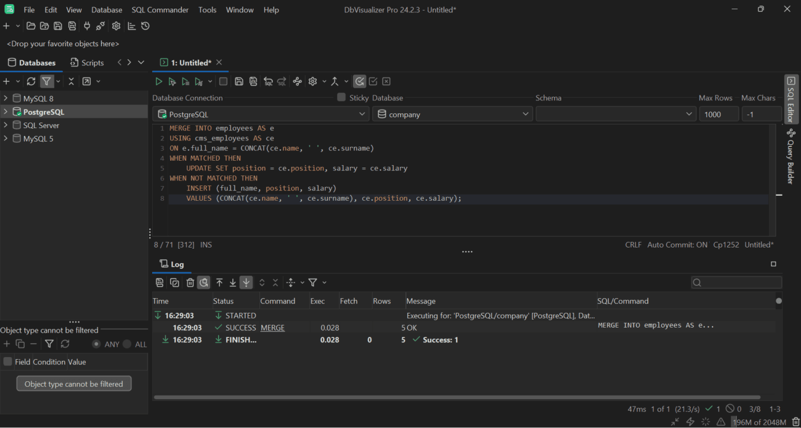Click the Object type cannot be filtered button
801x428 pixels.
pos(73,383)
